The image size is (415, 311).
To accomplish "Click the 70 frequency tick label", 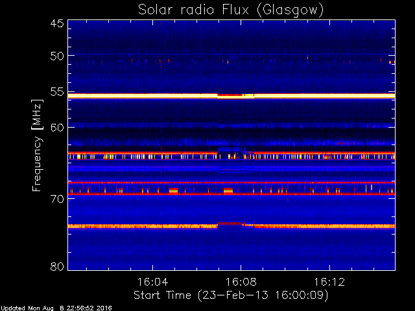I will click(x=57, y=199).
